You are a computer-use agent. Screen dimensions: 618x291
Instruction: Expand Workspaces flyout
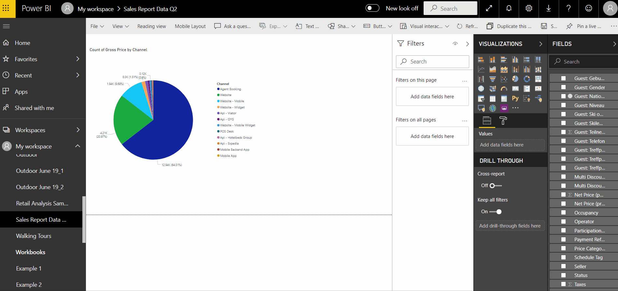[77, 130]
